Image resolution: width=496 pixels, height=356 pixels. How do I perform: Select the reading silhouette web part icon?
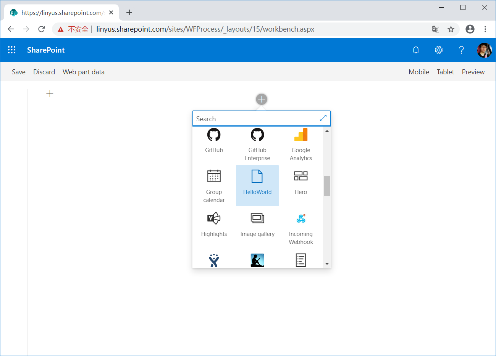[x=257, y=260]
